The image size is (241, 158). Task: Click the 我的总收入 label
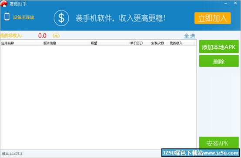[11, 36]
